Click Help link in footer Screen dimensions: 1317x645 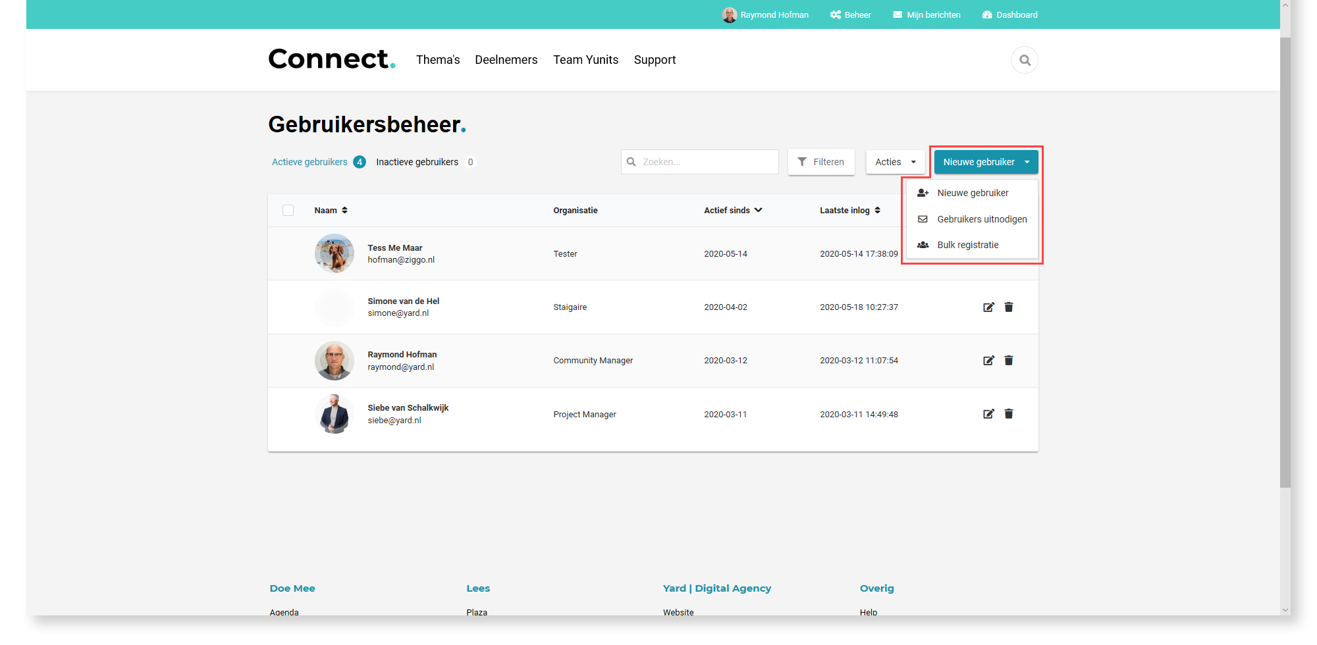coord(868,611)
